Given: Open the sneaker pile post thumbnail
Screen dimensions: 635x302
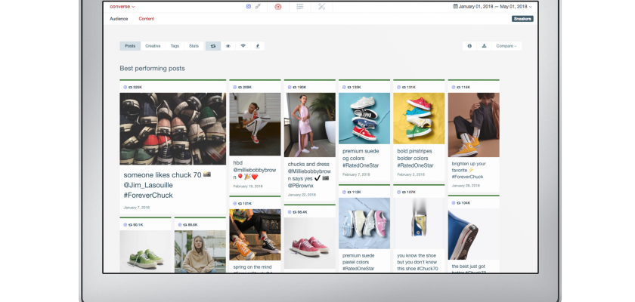Looking at the screenshot, I should 172,128.
